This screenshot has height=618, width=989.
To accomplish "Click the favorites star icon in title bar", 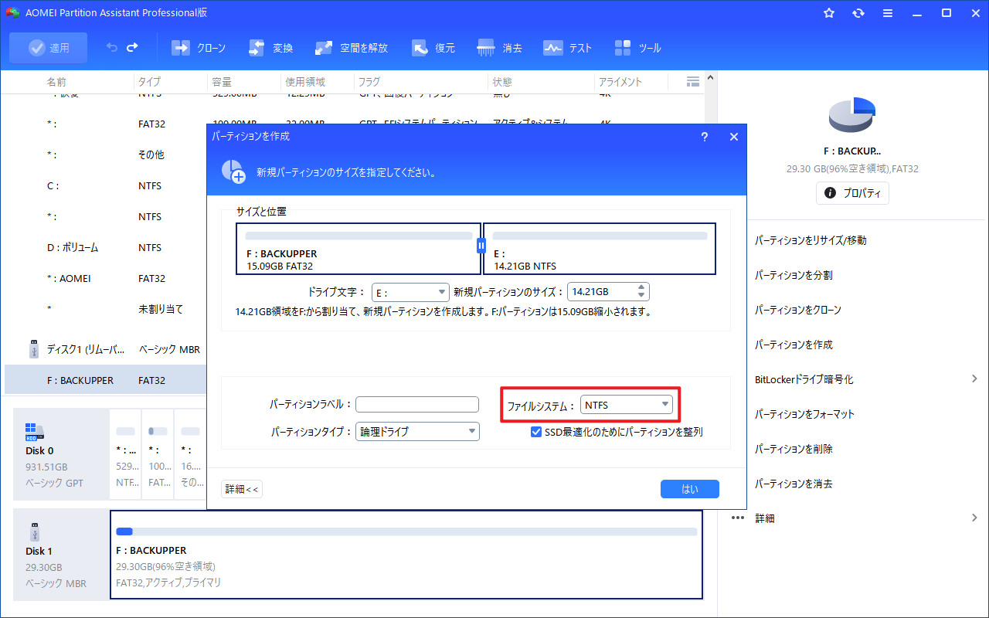I will tap(829, 13).
